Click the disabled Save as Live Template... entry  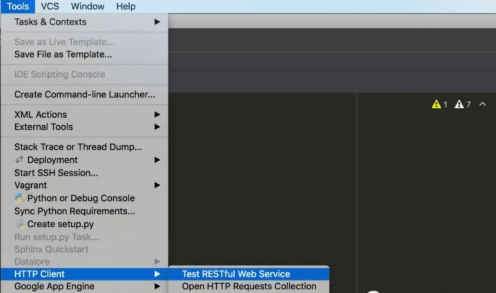point(85,42)
